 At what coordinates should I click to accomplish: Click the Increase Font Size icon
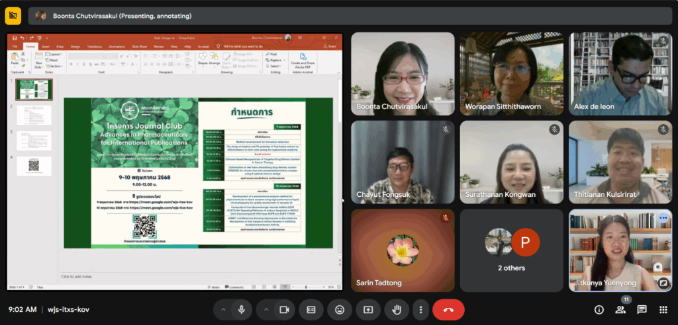pyautogui.click(x=122, y=55)
